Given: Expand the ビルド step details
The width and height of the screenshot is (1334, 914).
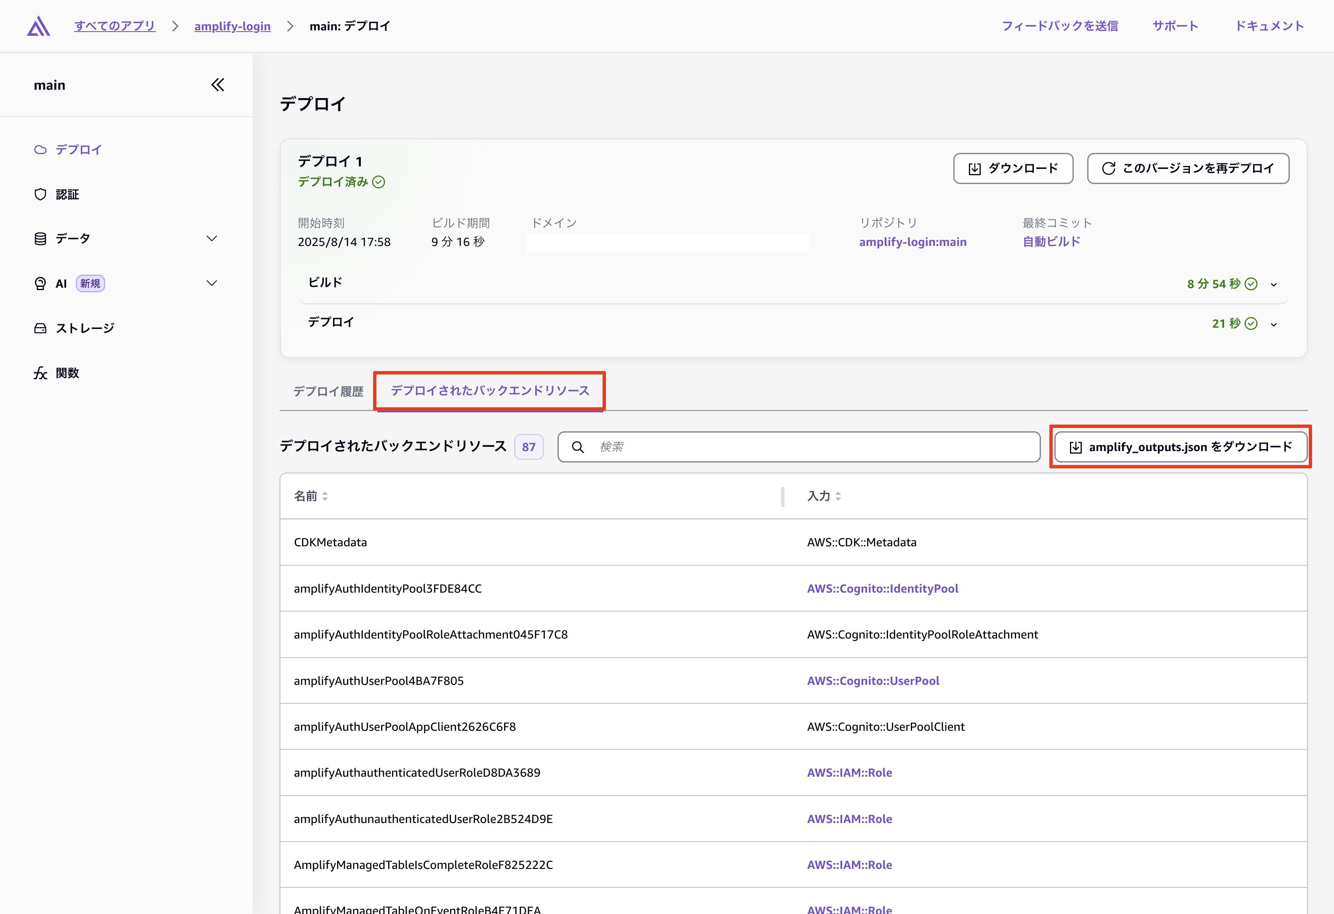Looking at the screenshot, I should click(1274, 285).
